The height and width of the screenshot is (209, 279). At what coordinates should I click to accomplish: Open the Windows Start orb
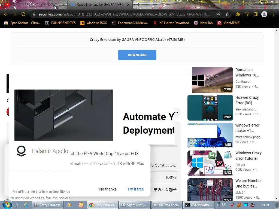click(x=7, y=205)
